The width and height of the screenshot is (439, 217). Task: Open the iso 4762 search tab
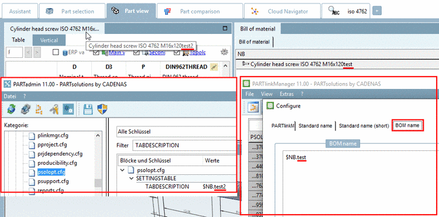click(346, 12)
